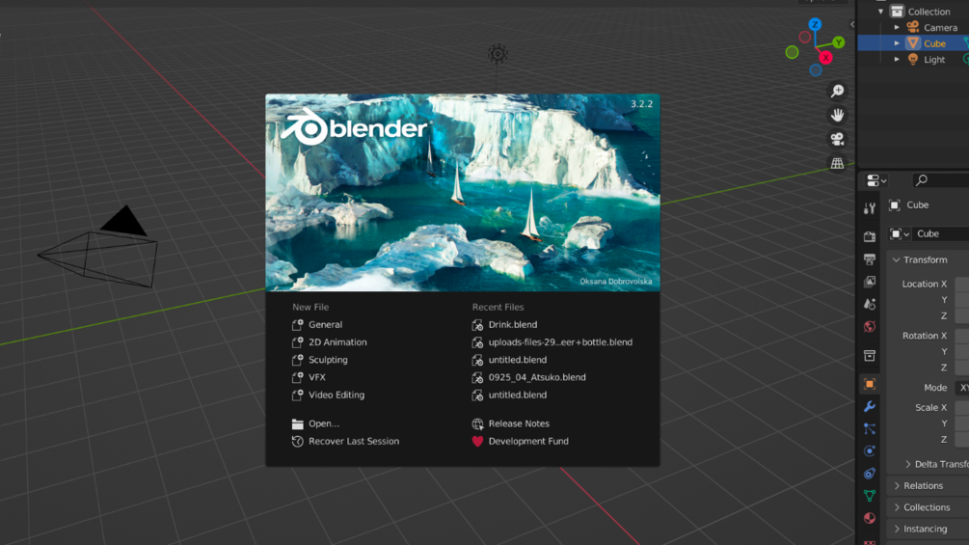Click the properties search field
The image size is (969, 545).
(x=940, y=180)
